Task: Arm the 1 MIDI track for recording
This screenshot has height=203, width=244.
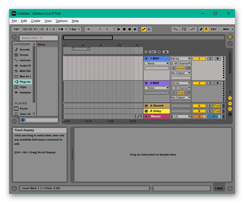Action: [x=217, y=58]
